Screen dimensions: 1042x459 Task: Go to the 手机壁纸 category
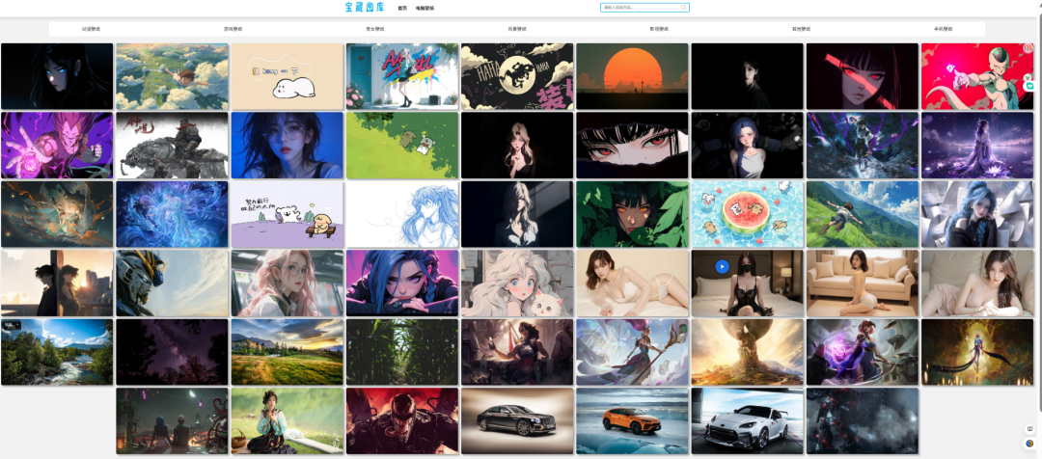[x=943, y=29]
